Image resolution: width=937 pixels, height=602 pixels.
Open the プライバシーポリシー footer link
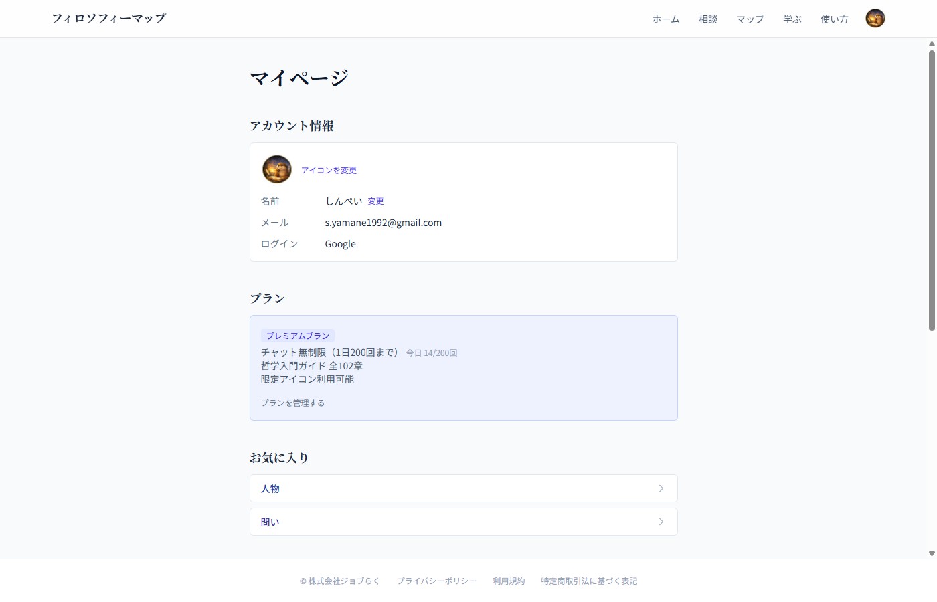click(436, 581)
